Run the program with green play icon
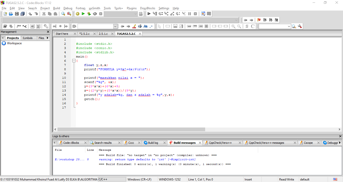This screenshot has width=343, height=182. tap(83, 14)
